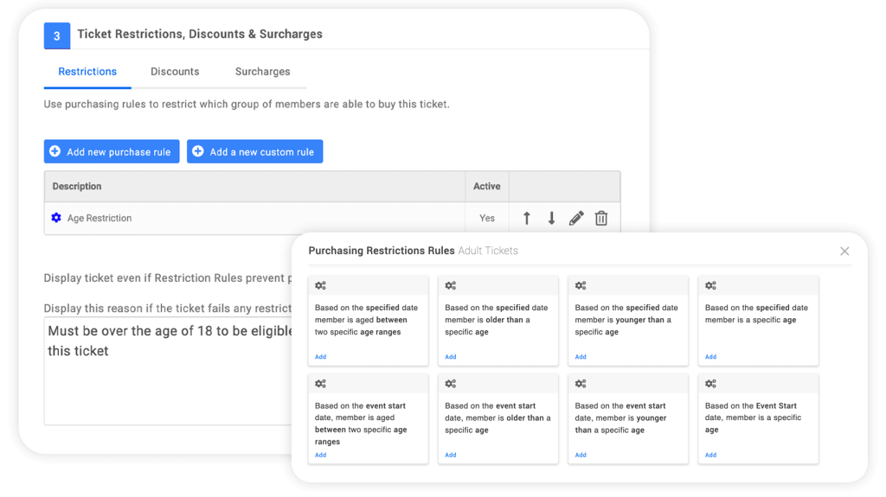Add event-start 'older than a specific age' rule
This screenshot has height=497, width=886.
[x=450, y=456]
